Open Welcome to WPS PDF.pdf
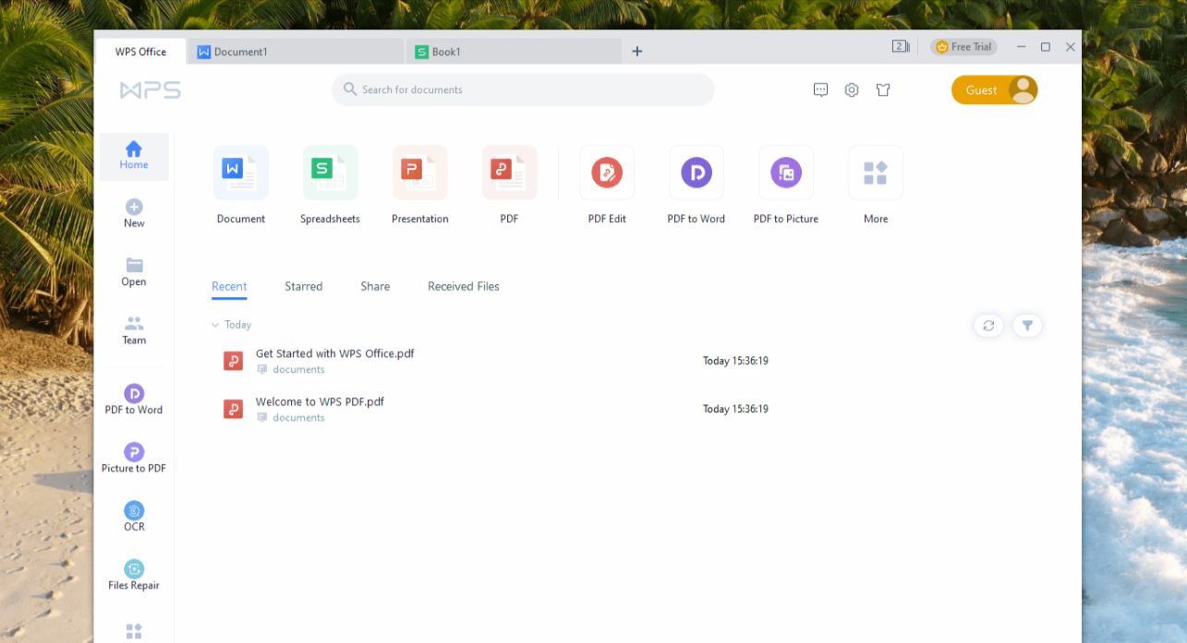 319,401
